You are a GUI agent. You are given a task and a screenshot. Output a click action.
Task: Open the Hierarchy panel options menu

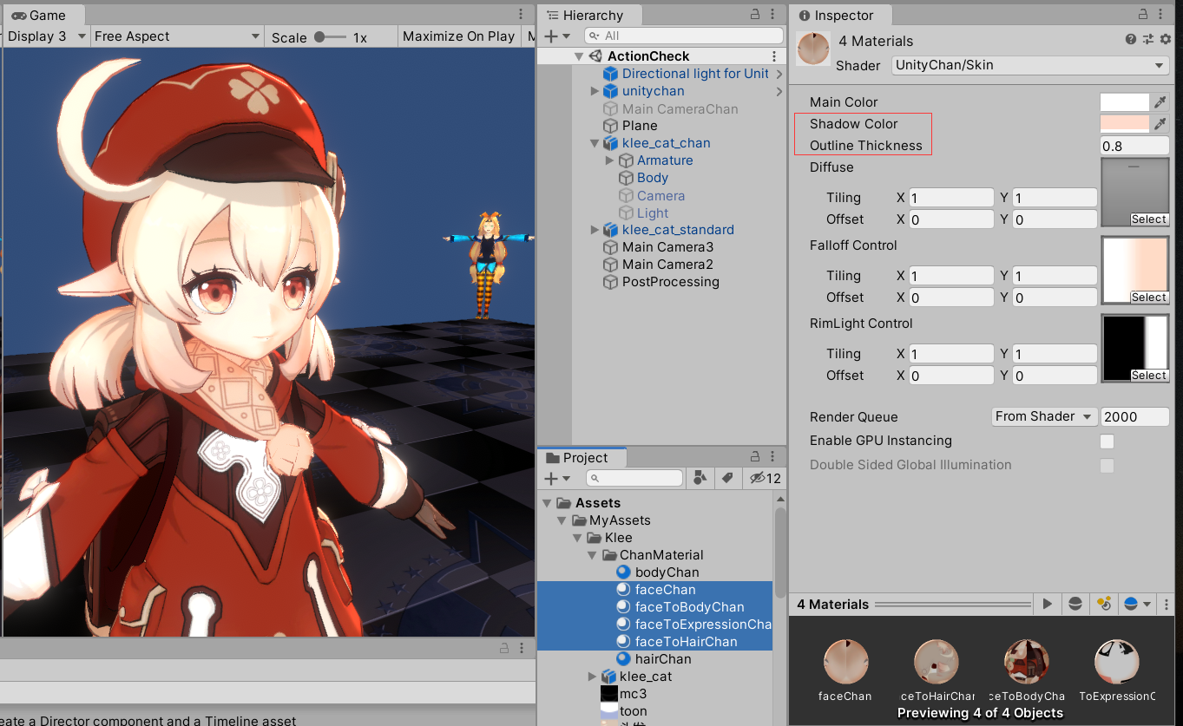(772, 15)
